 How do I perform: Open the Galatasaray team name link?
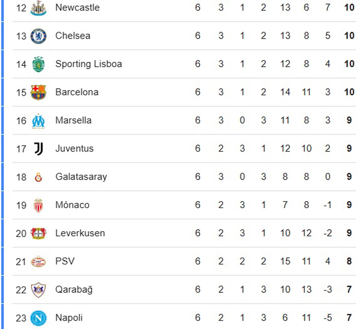(x=81, y=177)
